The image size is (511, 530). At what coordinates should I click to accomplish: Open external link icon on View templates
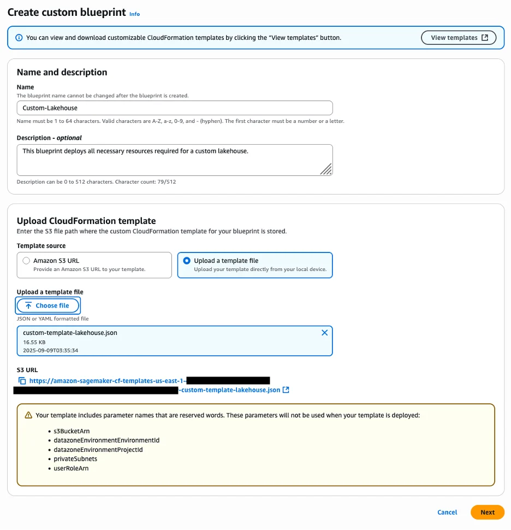(x=485, y=38)
